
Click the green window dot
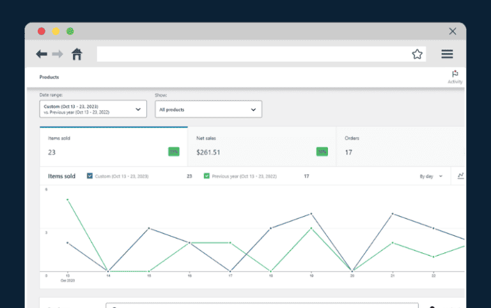pyautogui.click(x=70, y=31)
